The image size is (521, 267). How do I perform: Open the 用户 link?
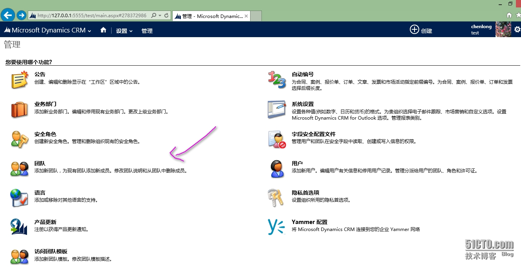tap(297, 163)
